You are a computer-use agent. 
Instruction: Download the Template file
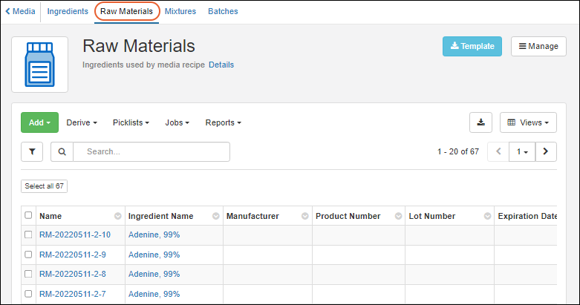click(x=472, y=46)
